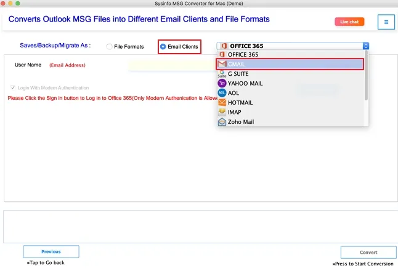Viewport: 398px width, 271px height.
Task: Choose GMAIL from the dropdown list
Action: click(290, 64)
